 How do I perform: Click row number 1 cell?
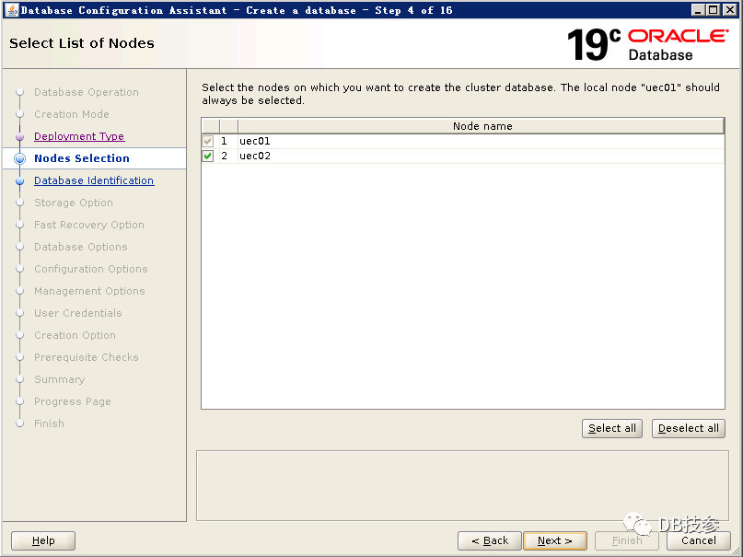point(228,141)
